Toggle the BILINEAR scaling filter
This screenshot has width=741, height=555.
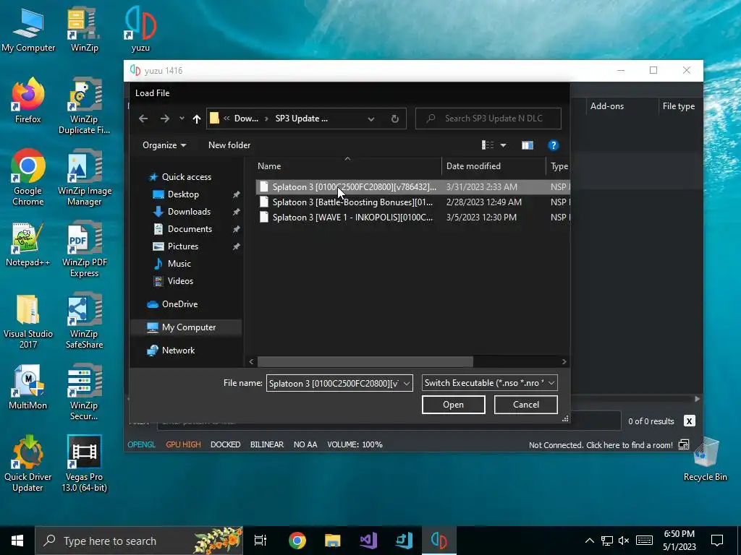(267, 444)
